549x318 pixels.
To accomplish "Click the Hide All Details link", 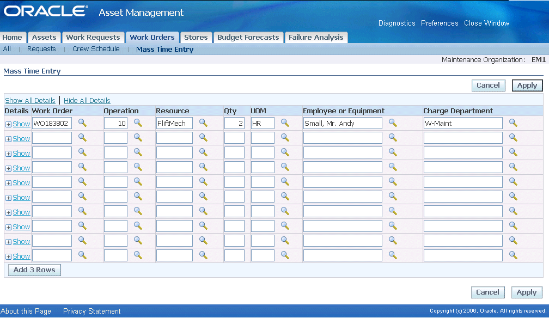I will pyautogui.click(x=87, y=101).
